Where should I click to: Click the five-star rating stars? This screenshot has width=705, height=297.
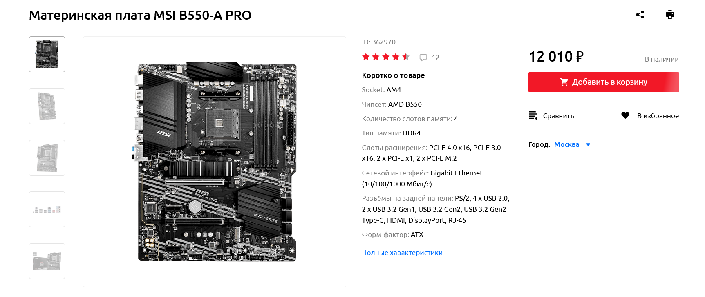click(x=385, y=57)
